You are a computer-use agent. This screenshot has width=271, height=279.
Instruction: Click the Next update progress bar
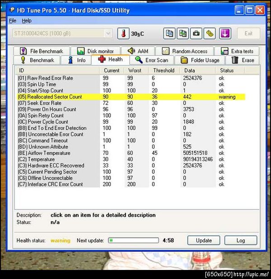[x=134, y=241]
